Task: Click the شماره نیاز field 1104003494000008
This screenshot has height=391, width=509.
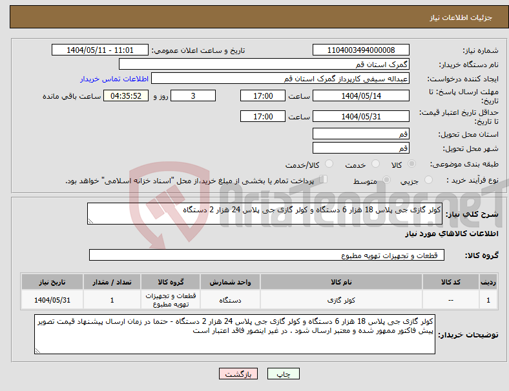Action: pos(360,50)
